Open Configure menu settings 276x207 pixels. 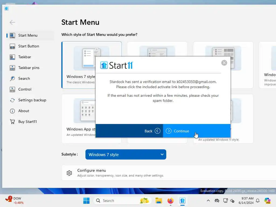169,173
